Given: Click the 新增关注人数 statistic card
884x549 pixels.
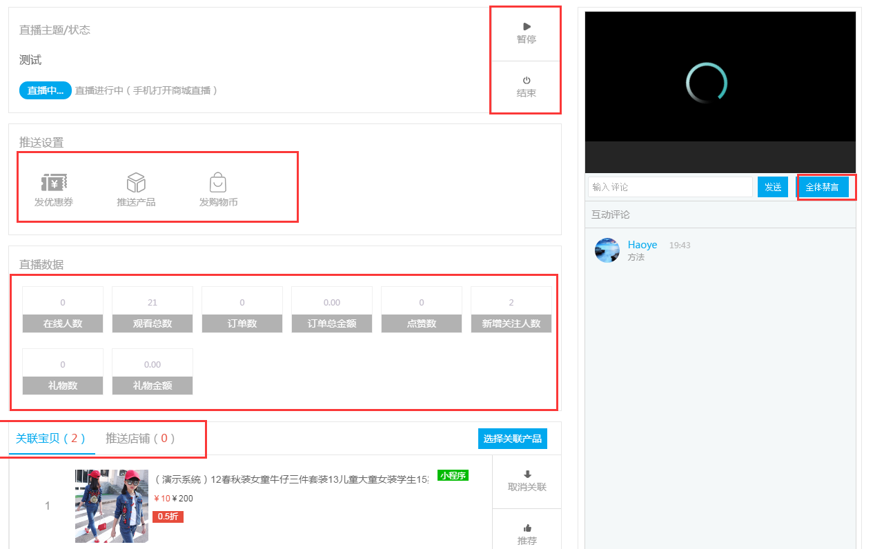Looking at the screenshot, I should pos(511,310).
